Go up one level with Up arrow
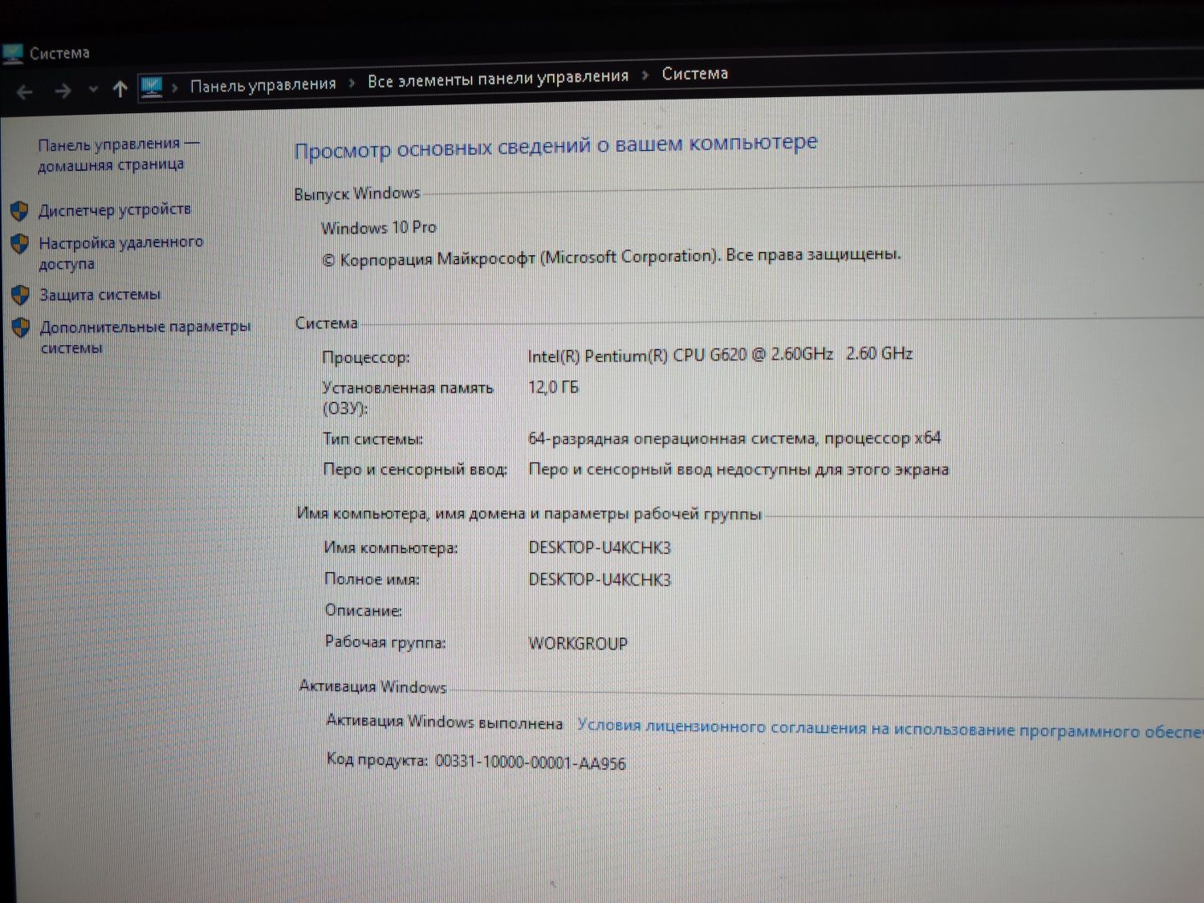Viewport: 1204px width, 903px height. [120, 89]
